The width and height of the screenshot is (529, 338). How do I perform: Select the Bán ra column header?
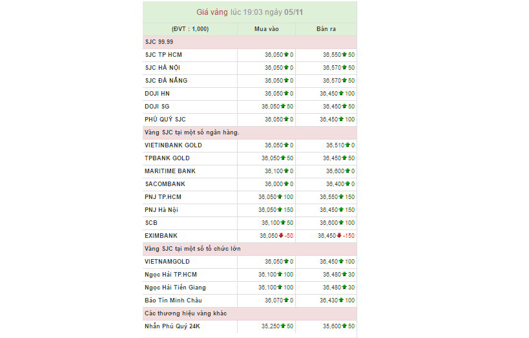[326, 29]
